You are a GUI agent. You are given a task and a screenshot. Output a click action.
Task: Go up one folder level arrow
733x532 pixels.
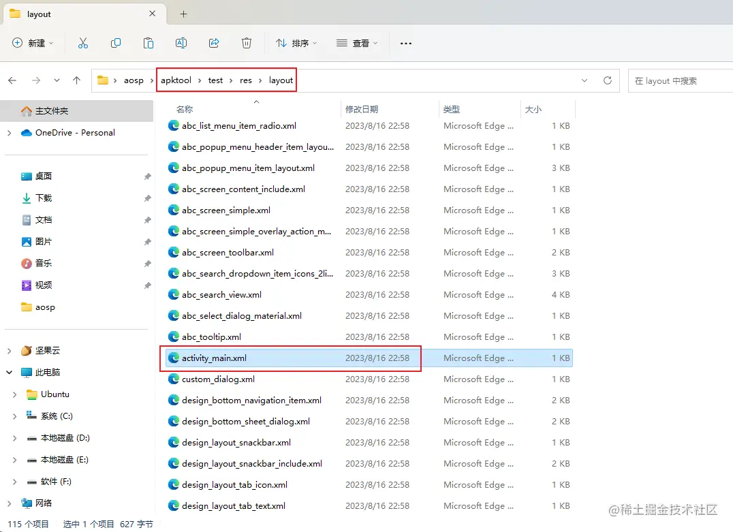[x=77, y=80]
